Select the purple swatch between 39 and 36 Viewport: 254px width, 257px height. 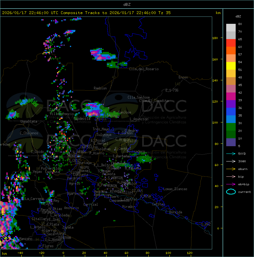(x=231, y=104)
